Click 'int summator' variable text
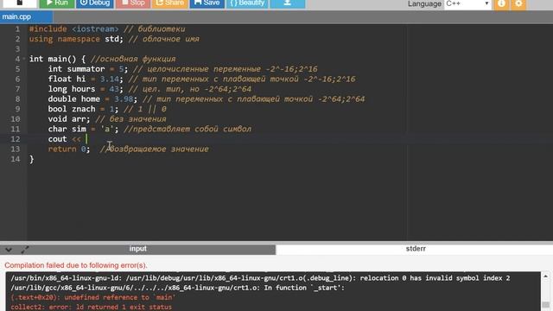Screen dimensions: 553x311 coord(76,69)
